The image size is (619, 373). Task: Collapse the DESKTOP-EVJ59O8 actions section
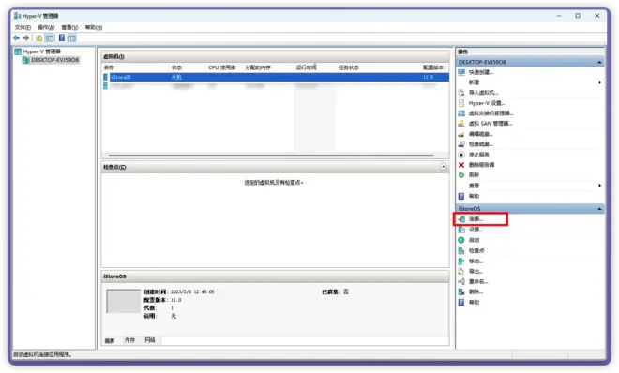599,62
